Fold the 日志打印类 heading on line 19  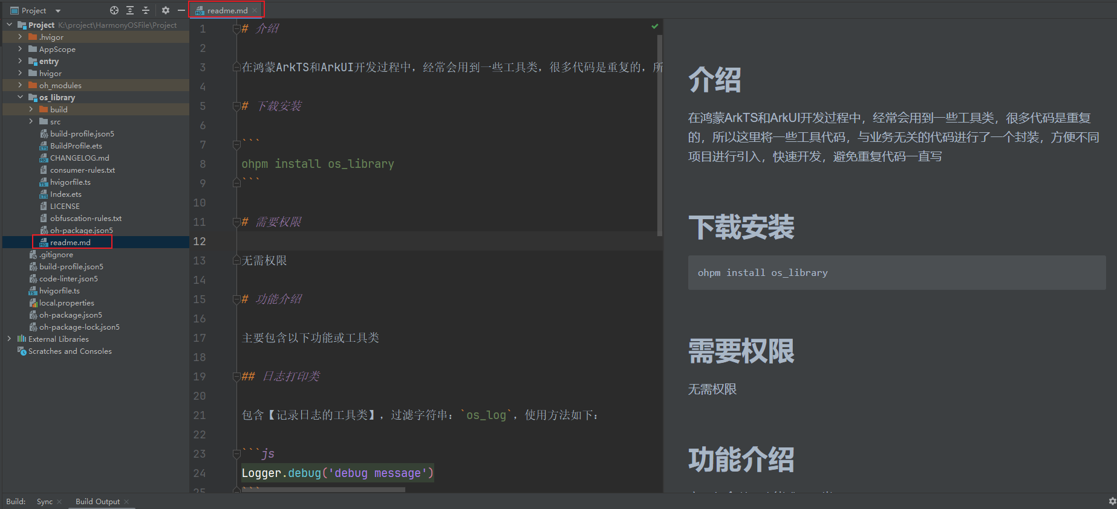point(236,376)
